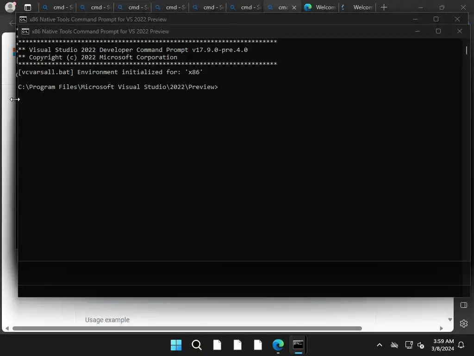Open the Welcome tab with Edge logo
The width and height of the screenshot is (474, 356).
coord(320,7)
